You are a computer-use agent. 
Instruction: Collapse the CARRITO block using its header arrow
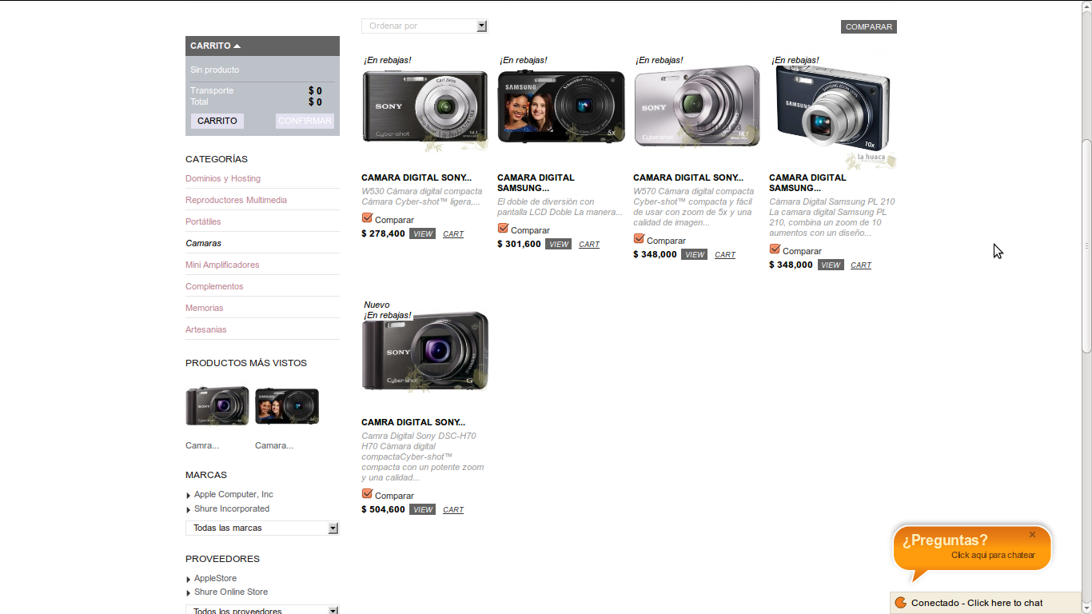(x=237, y=46)
